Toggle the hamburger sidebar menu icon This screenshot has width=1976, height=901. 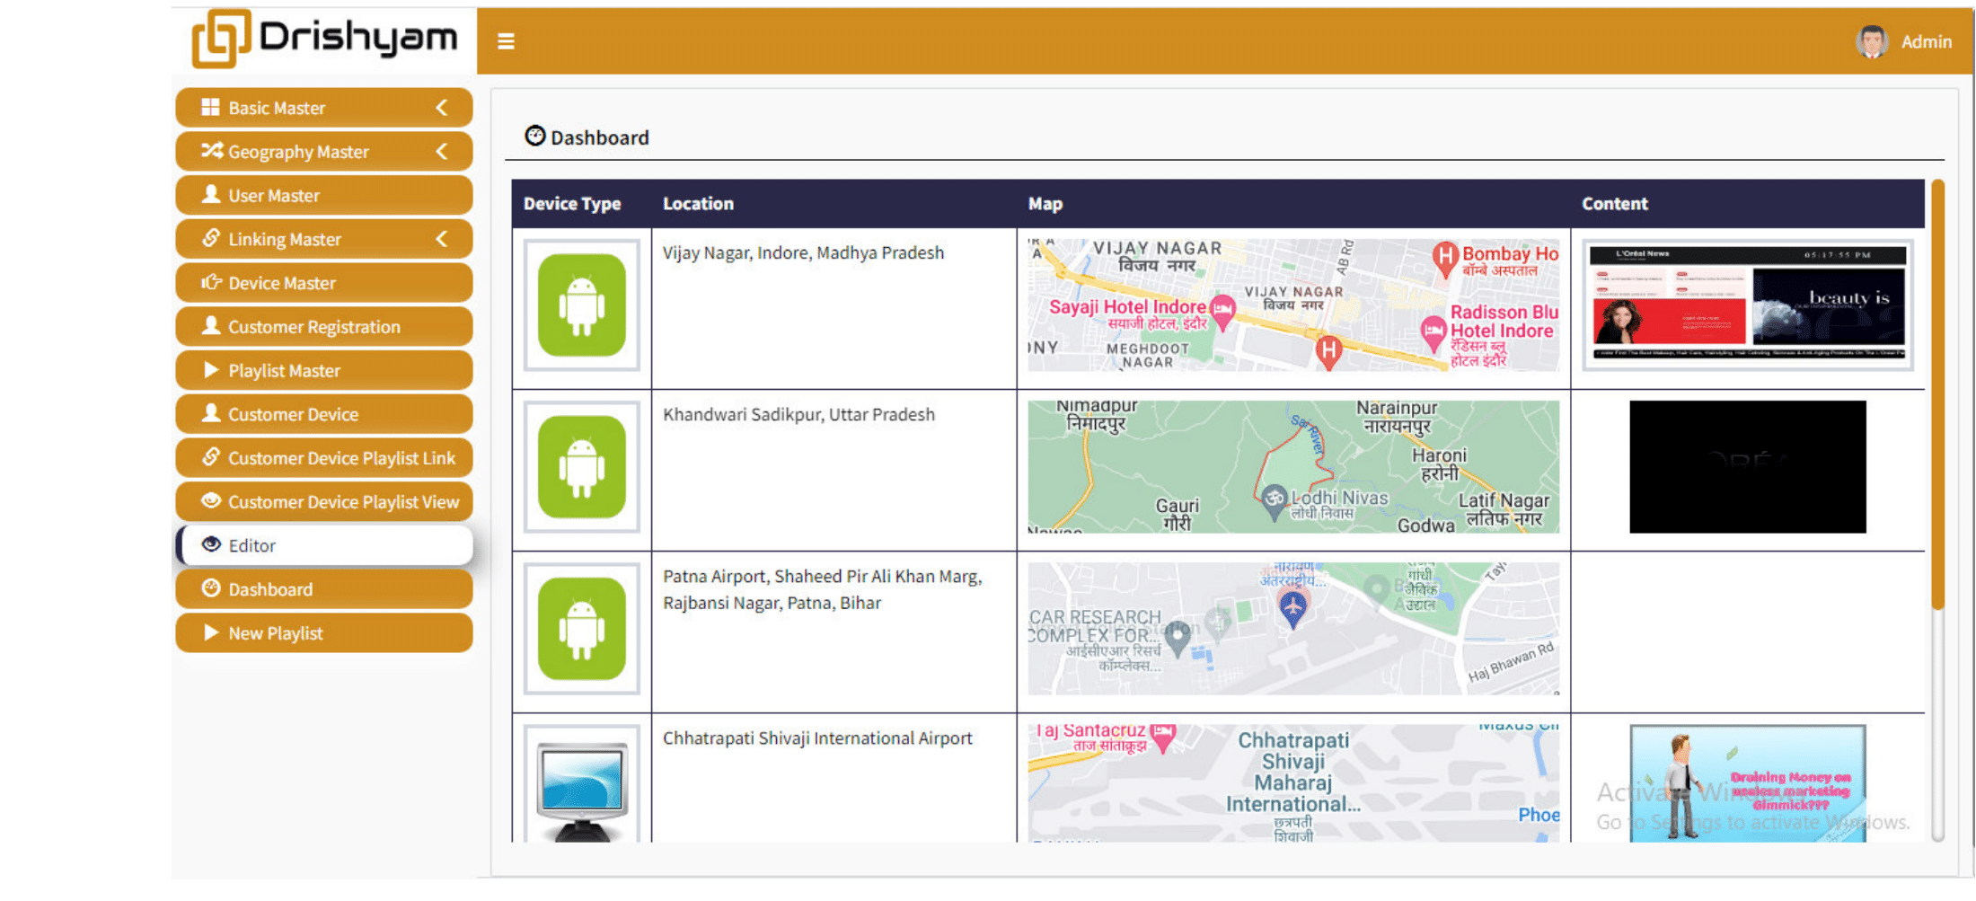tap(506, 41)
